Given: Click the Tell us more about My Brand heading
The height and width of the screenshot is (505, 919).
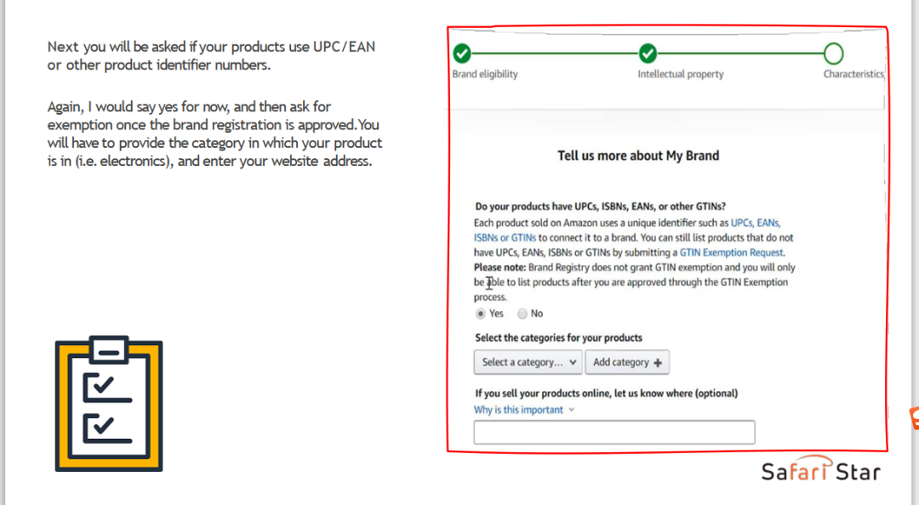Looking at the screenshot, I should click(x=638, y=156).
